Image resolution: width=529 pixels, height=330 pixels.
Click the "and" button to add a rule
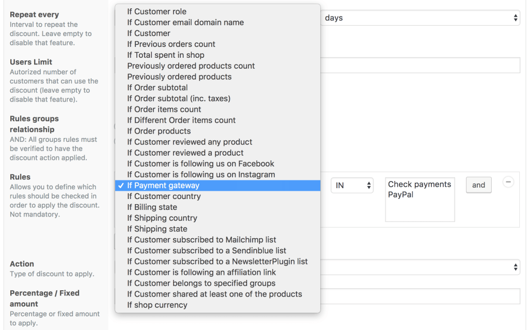click(478, 185)
